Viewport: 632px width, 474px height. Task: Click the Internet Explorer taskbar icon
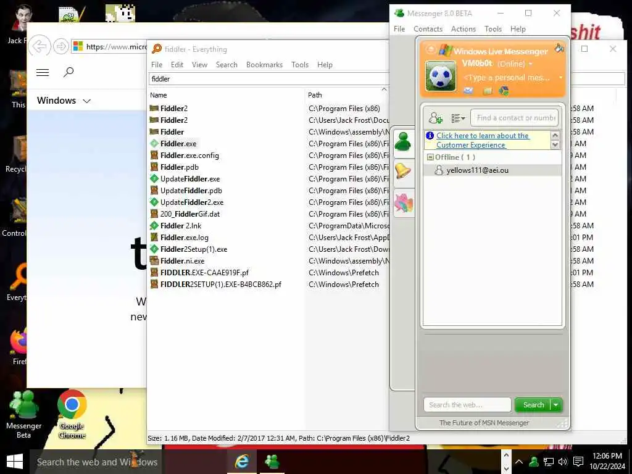click(242, 462)
